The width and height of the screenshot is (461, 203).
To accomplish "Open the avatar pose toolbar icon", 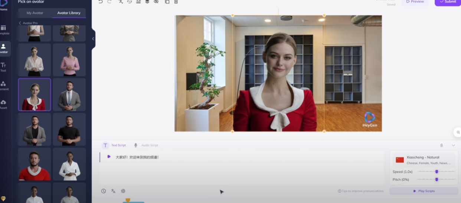I will (x=121, y=2).
